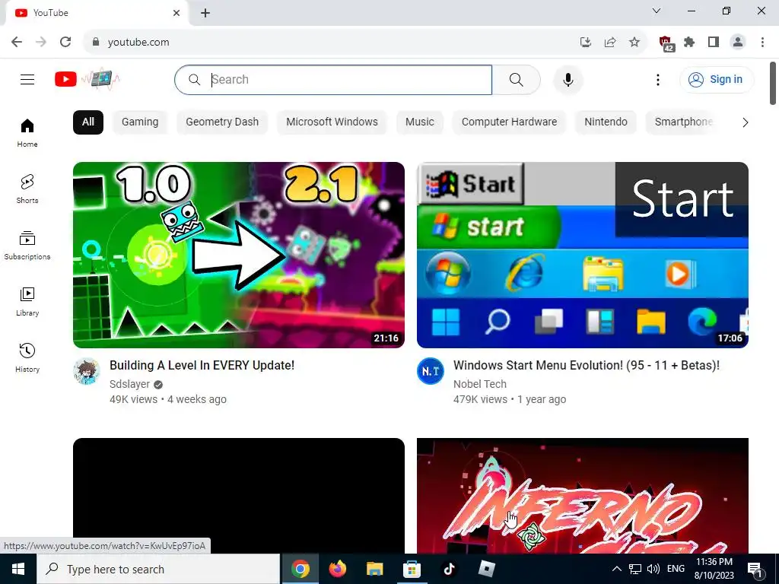Click title Building A Level In EVERY Update!
Image resolution: width=779 pixels, height=584 pixels.
(x=202, y=366)
